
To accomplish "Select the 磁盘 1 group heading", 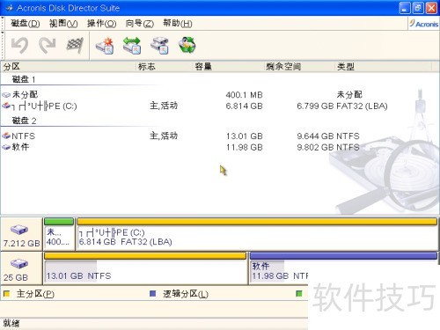I will [24, 79].
